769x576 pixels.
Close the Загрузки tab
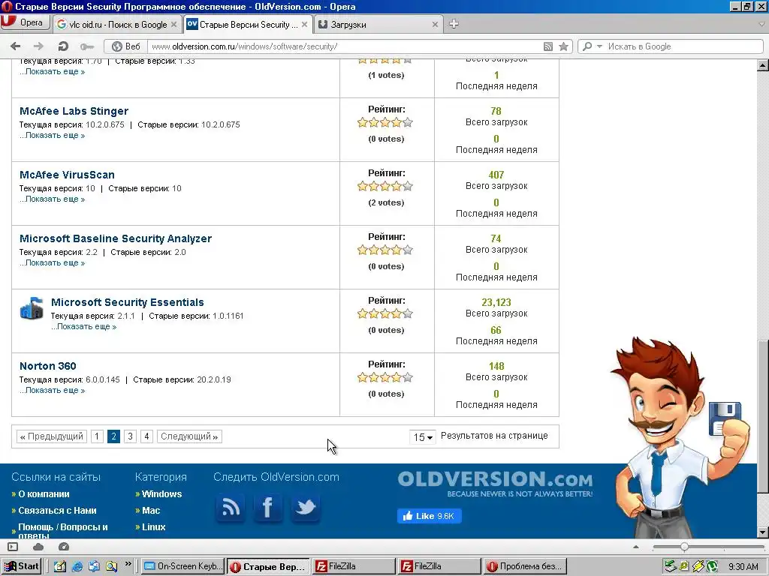pos(435,25)
